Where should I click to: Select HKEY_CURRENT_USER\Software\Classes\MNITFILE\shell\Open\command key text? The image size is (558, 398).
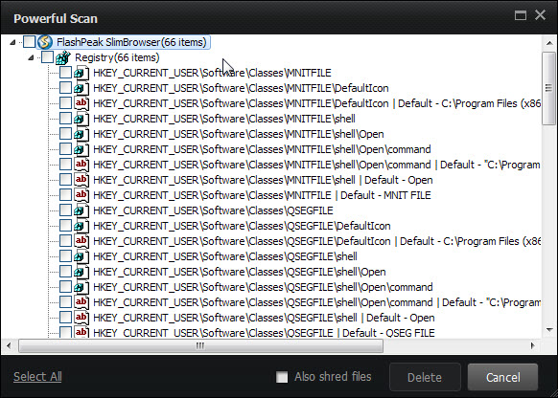[x=262, y=149]
